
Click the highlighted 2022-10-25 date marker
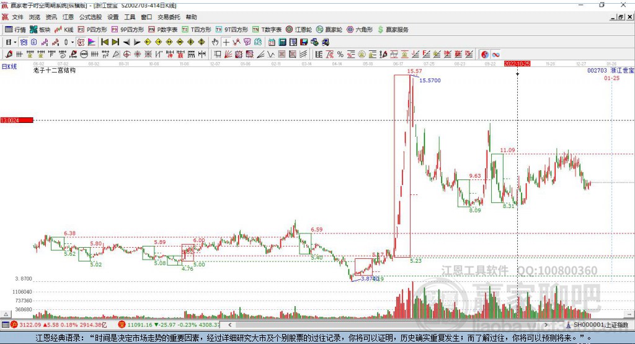pyautogui.click(x=517, y=64)
